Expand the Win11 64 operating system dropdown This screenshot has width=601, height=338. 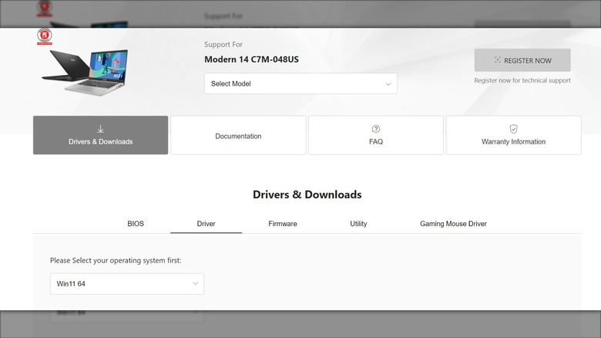tap(127, 284)
